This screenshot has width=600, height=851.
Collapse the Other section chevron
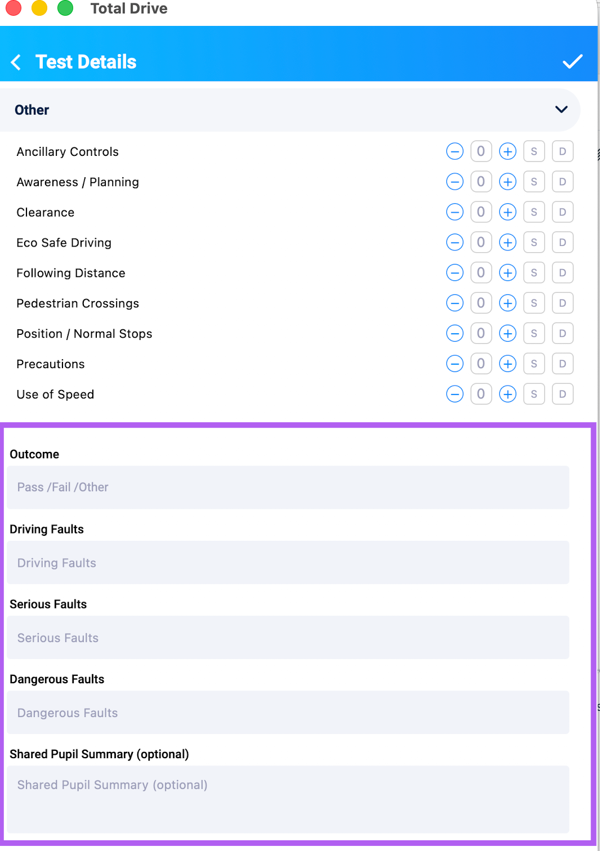(561, 109)
